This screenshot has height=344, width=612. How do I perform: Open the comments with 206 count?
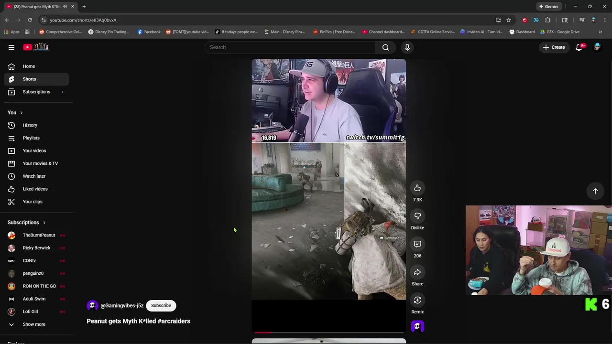pos(417,245)
